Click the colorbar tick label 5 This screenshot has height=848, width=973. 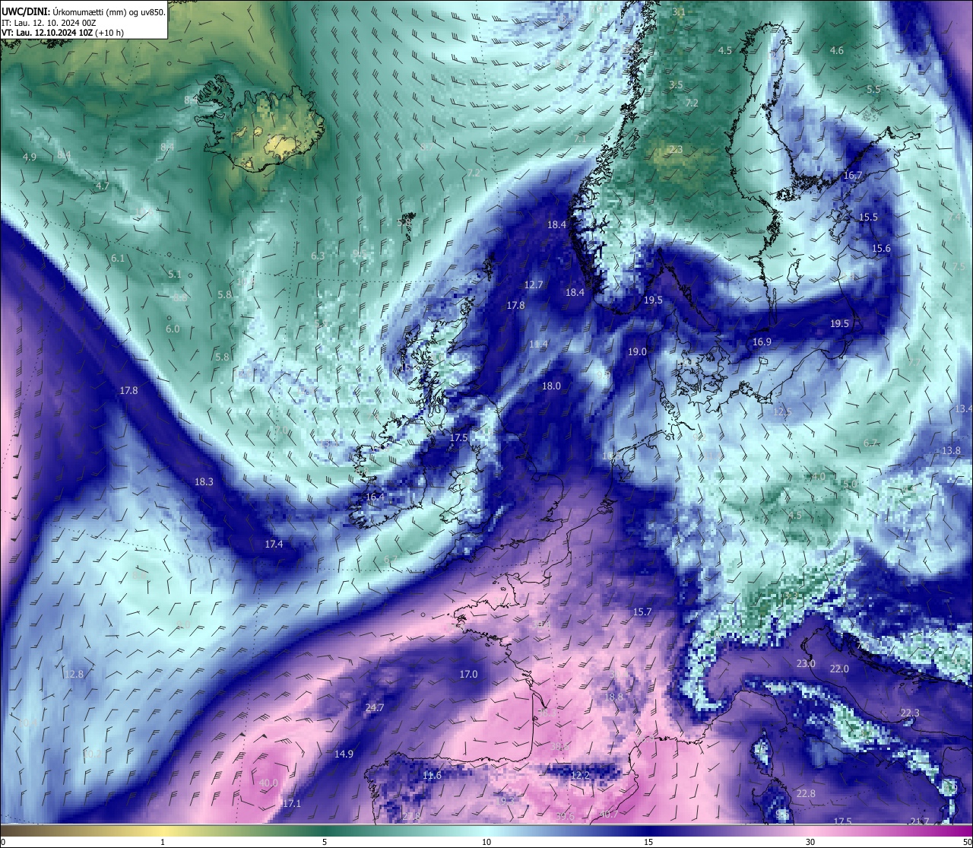click(325, 842)
